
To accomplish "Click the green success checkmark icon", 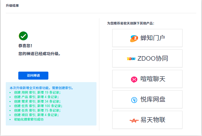I will (x=23, y=36).
